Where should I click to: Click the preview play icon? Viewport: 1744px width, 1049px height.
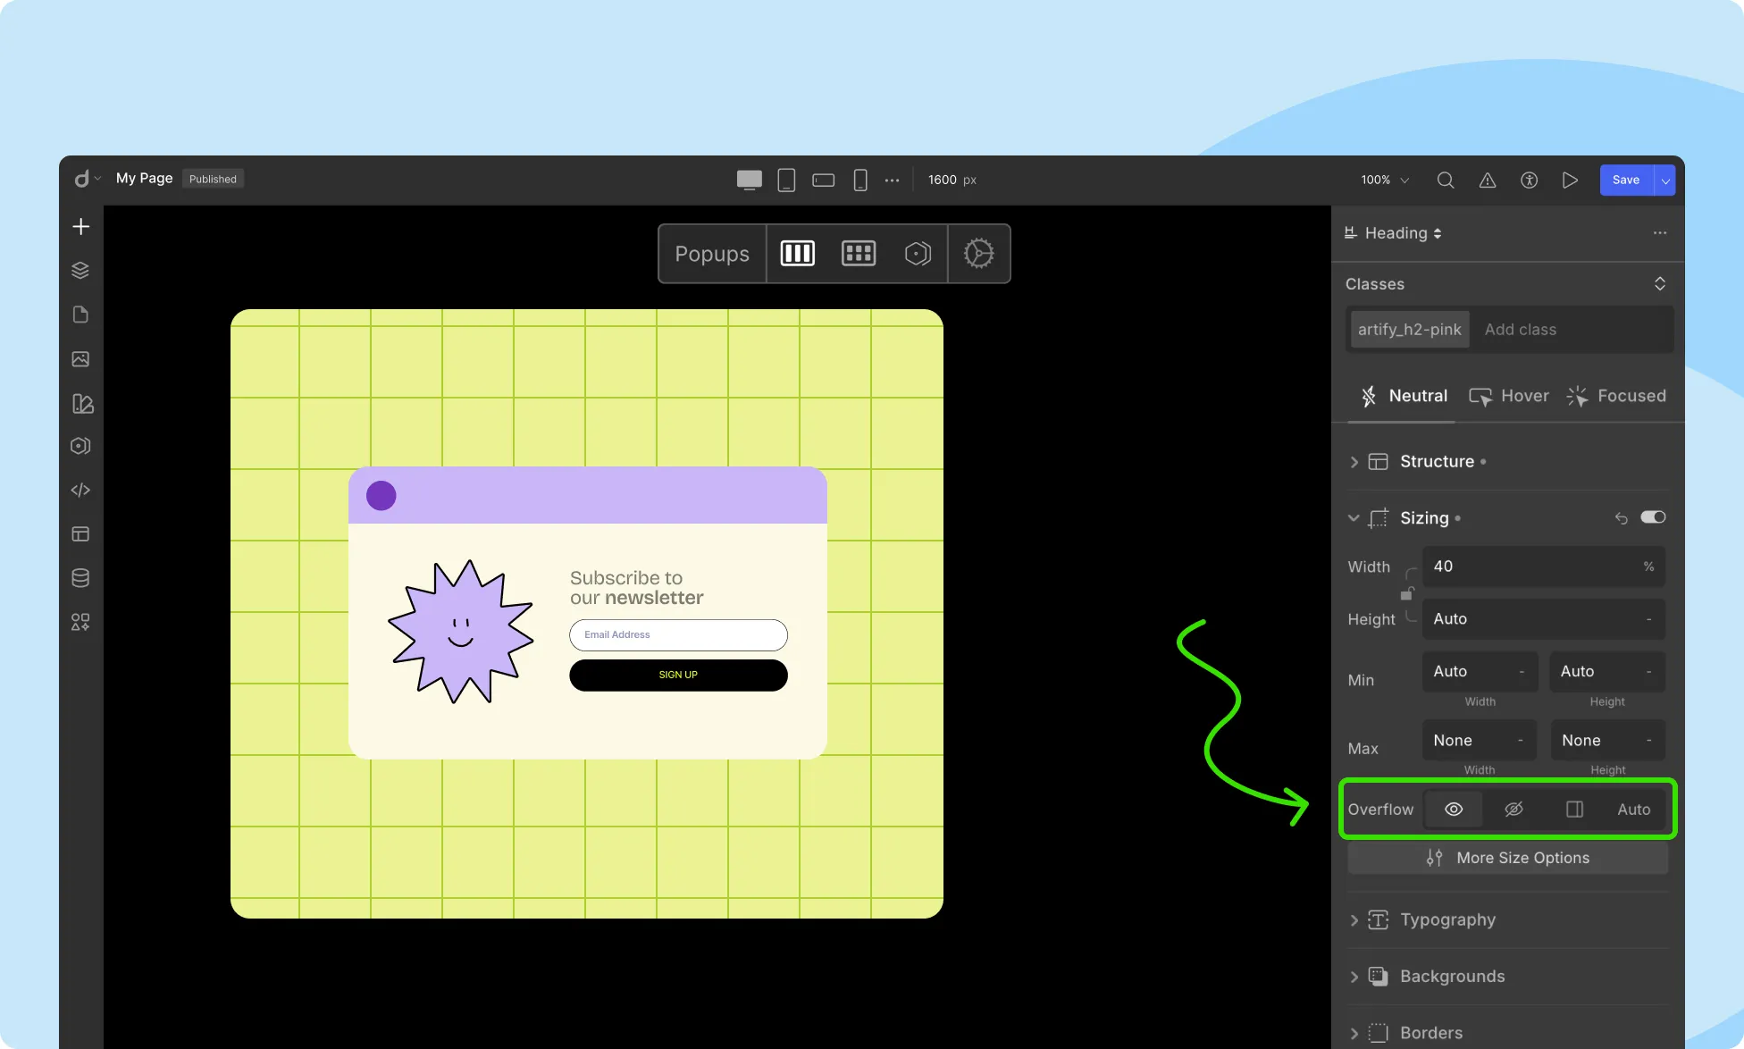point(1570,180)
